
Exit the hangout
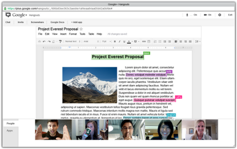[x=230, y=15]
